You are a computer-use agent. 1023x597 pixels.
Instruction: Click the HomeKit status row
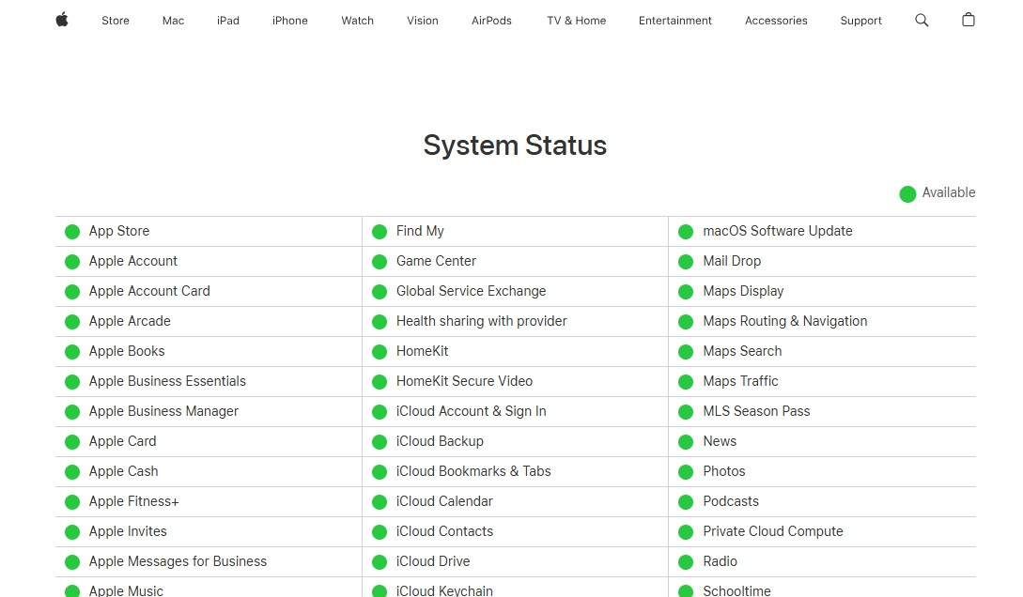(420, 351)
